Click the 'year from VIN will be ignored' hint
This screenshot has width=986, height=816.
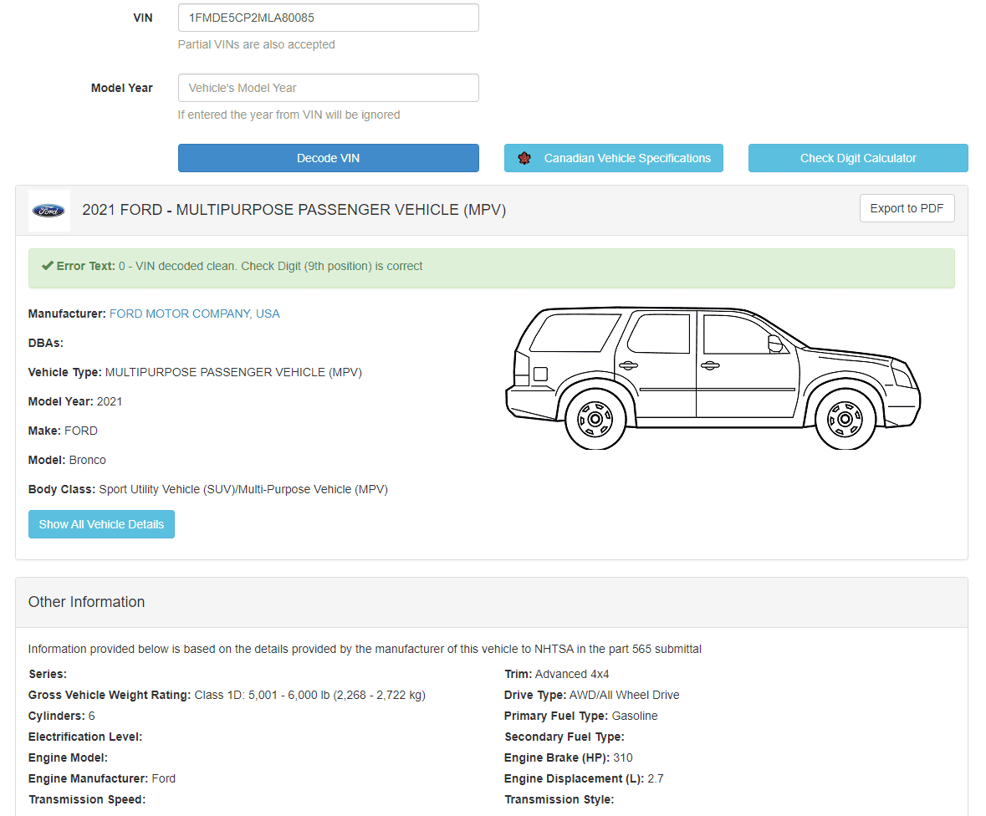(x=289, y=115)
